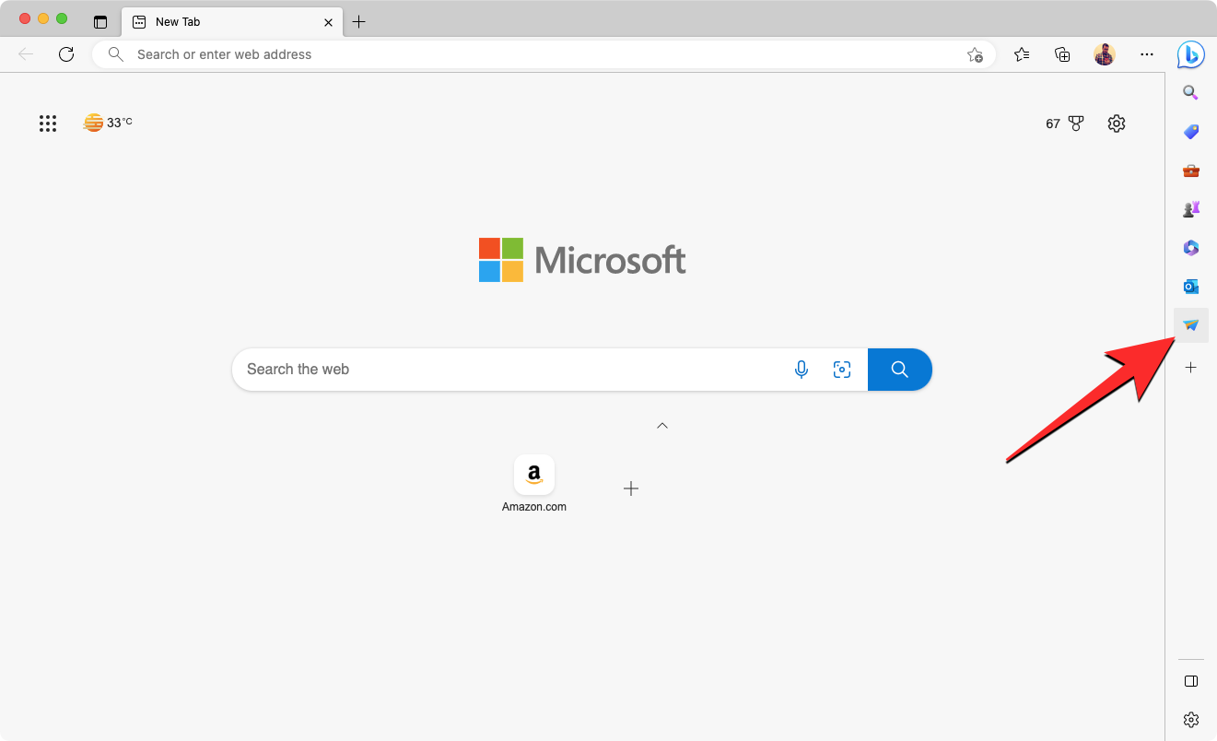Open the Tools toolbox sidebar icon
This screenshot has height=741, width=1217.
point(1190,171)
